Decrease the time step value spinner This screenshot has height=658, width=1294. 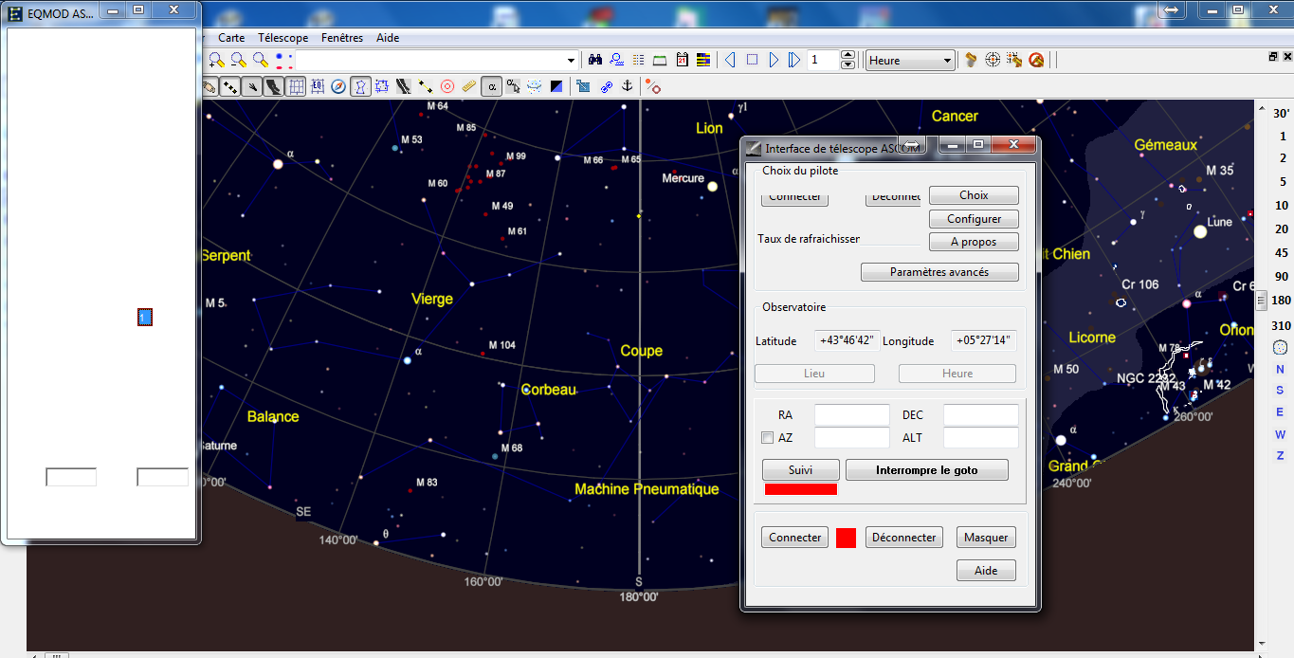(847, 64)
